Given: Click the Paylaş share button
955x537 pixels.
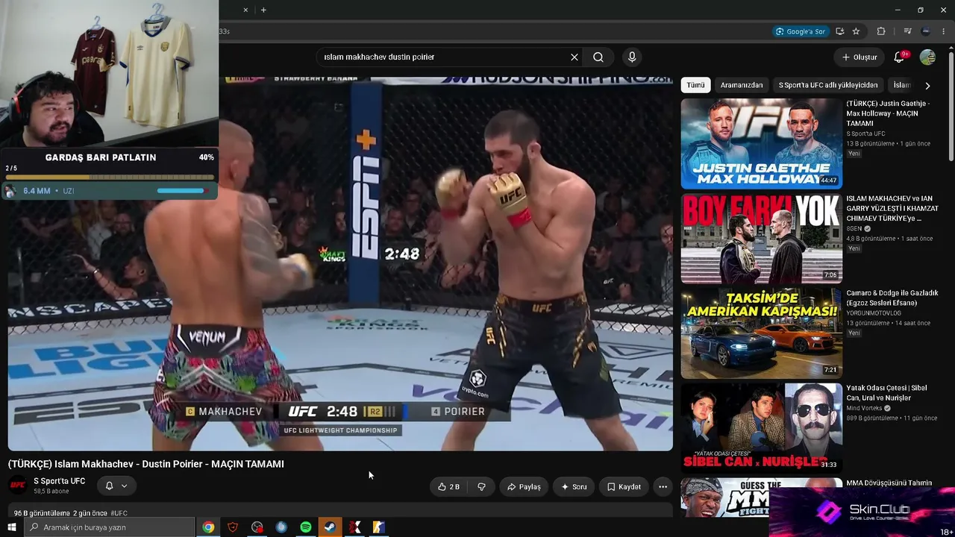Looking at the screenshot, I should (524, 487).
